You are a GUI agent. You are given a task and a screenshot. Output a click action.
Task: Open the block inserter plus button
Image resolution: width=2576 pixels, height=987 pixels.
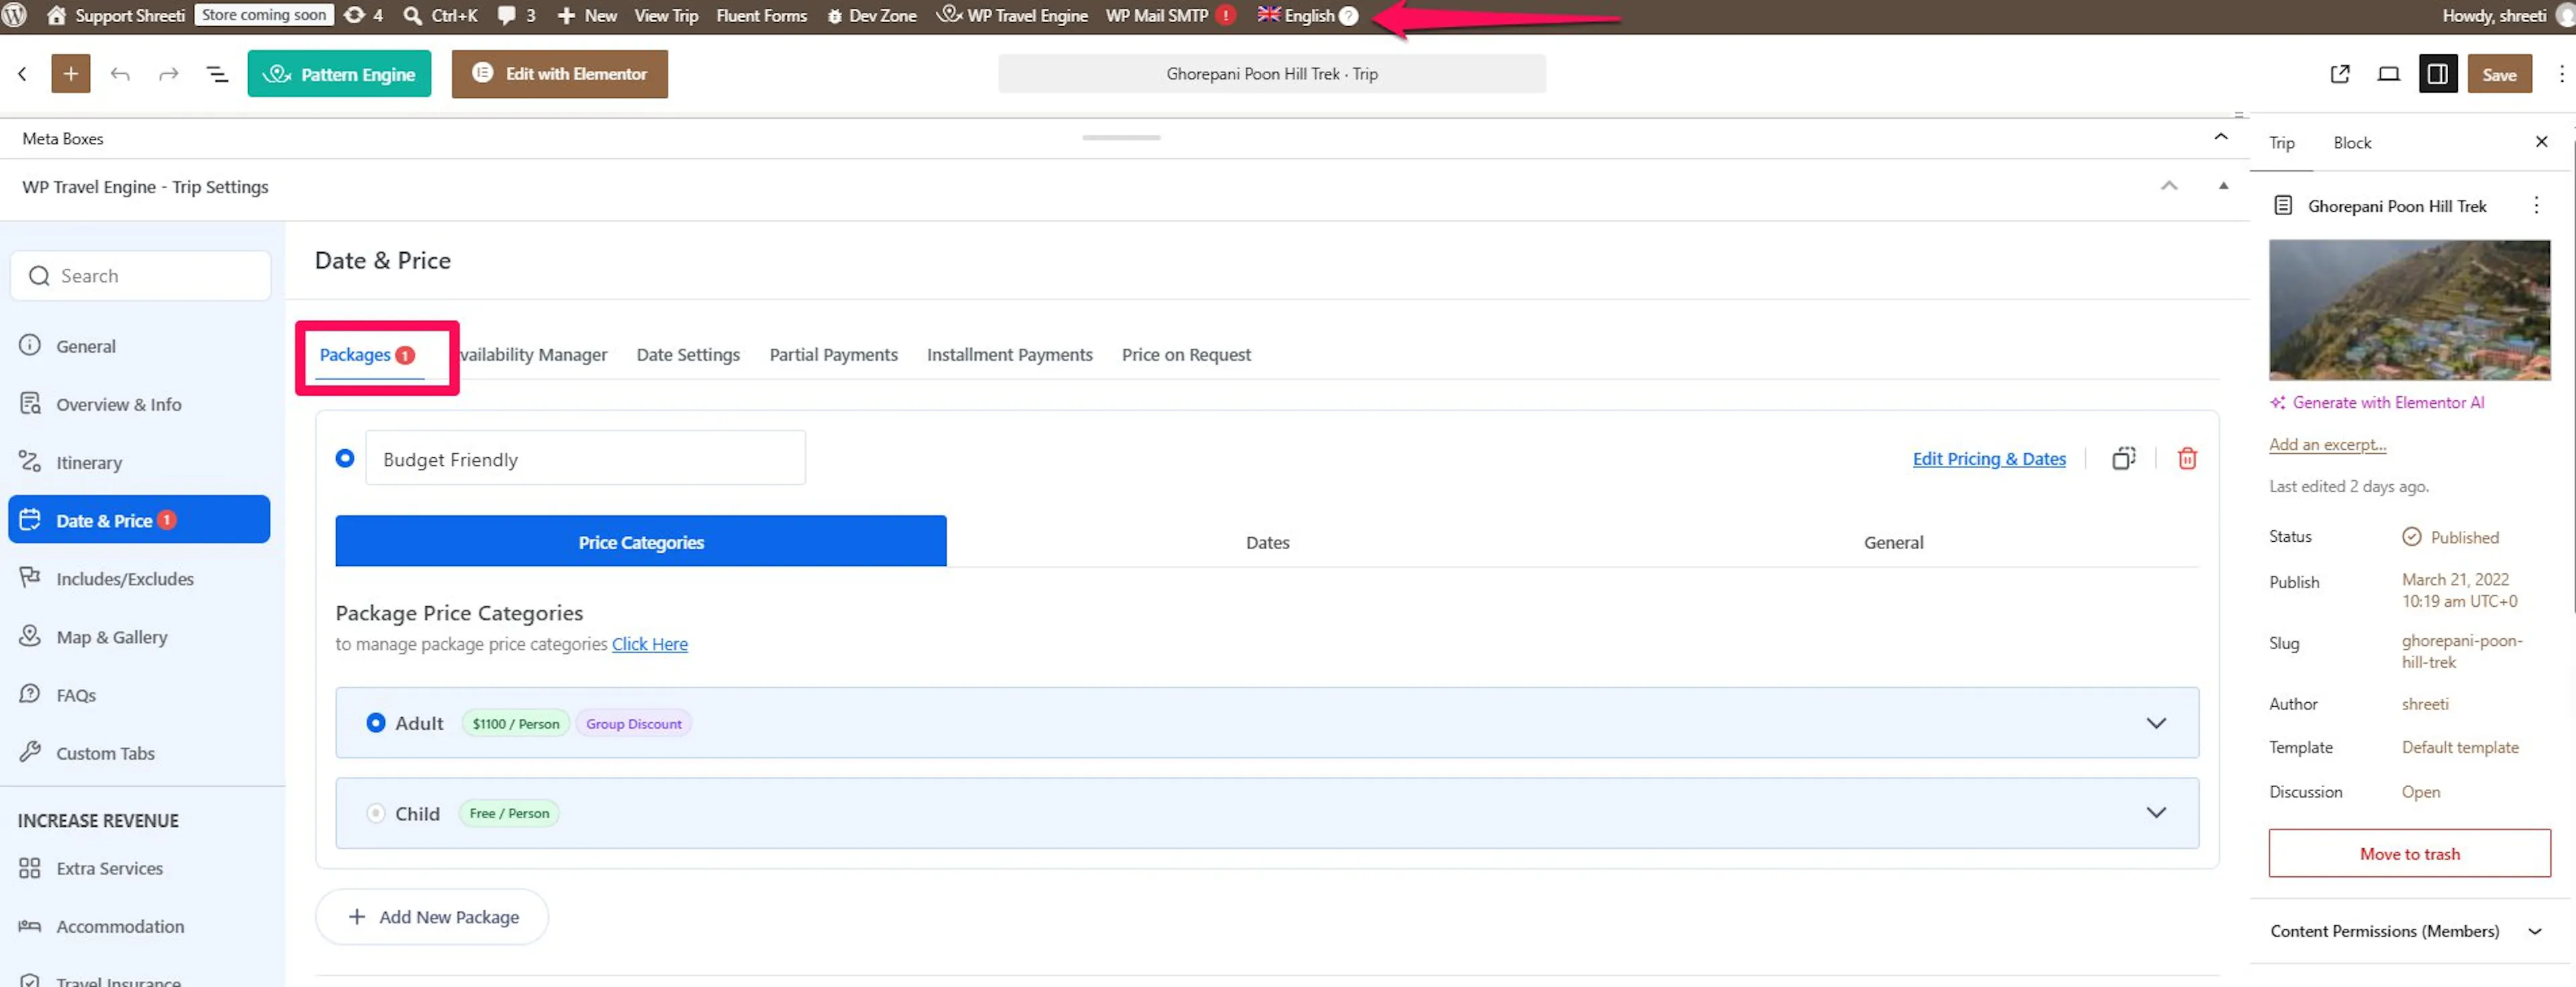71,74
